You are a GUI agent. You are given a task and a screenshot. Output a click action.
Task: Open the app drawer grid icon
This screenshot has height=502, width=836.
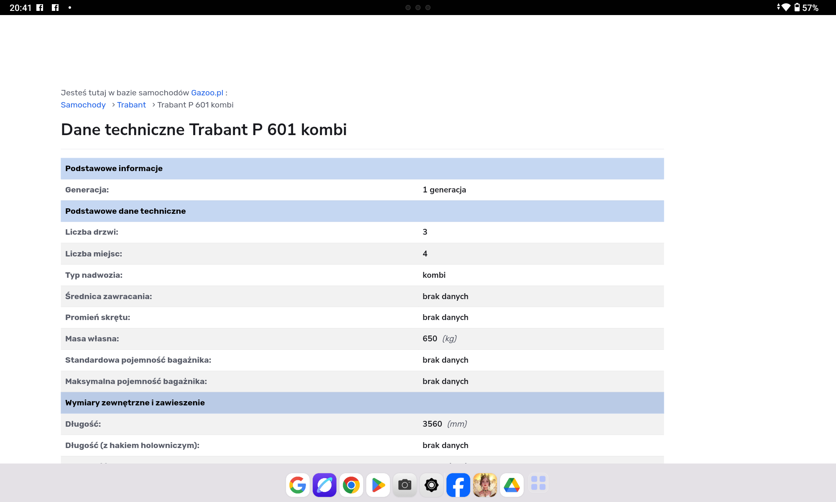(538, 483)
